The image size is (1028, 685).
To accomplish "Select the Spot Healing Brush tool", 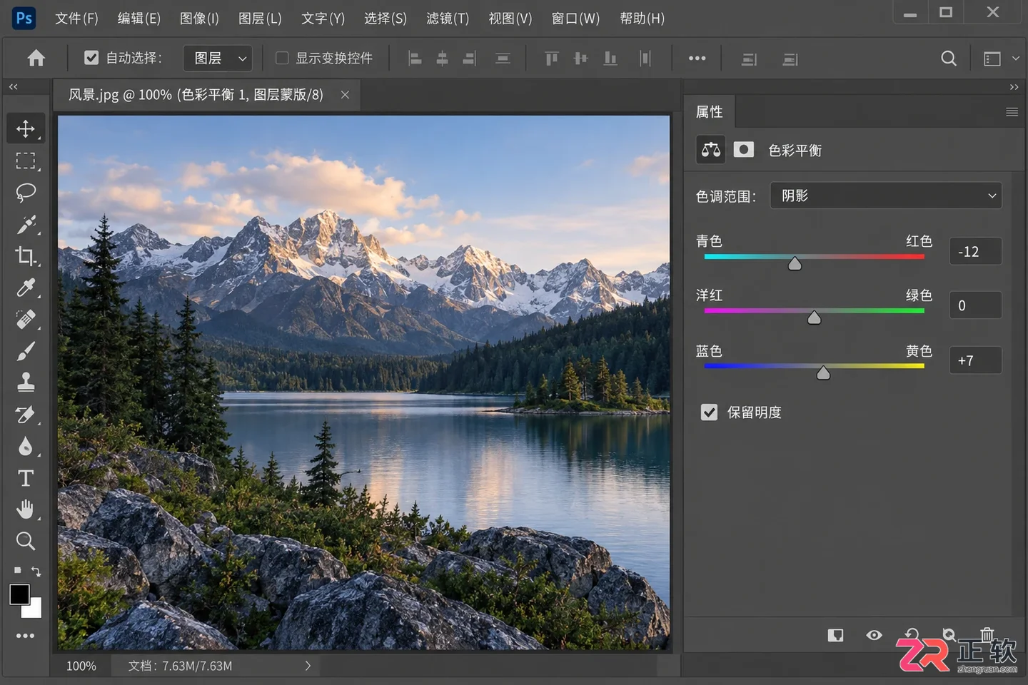I will pos(26,319).
